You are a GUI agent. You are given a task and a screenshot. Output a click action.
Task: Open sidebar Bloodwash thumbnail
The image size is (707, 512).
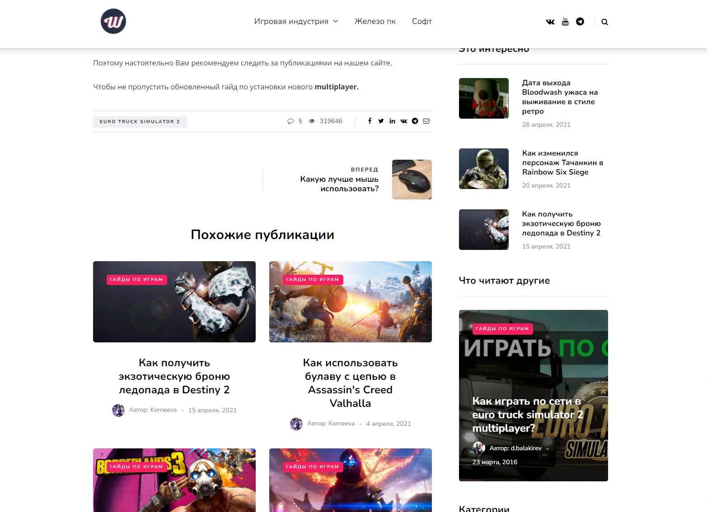[x=484, y=98]
